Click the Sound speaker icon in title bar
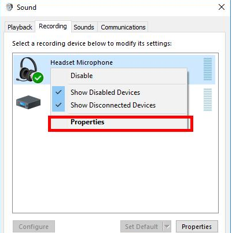This screenshot has height=233, width=232. 9,8
